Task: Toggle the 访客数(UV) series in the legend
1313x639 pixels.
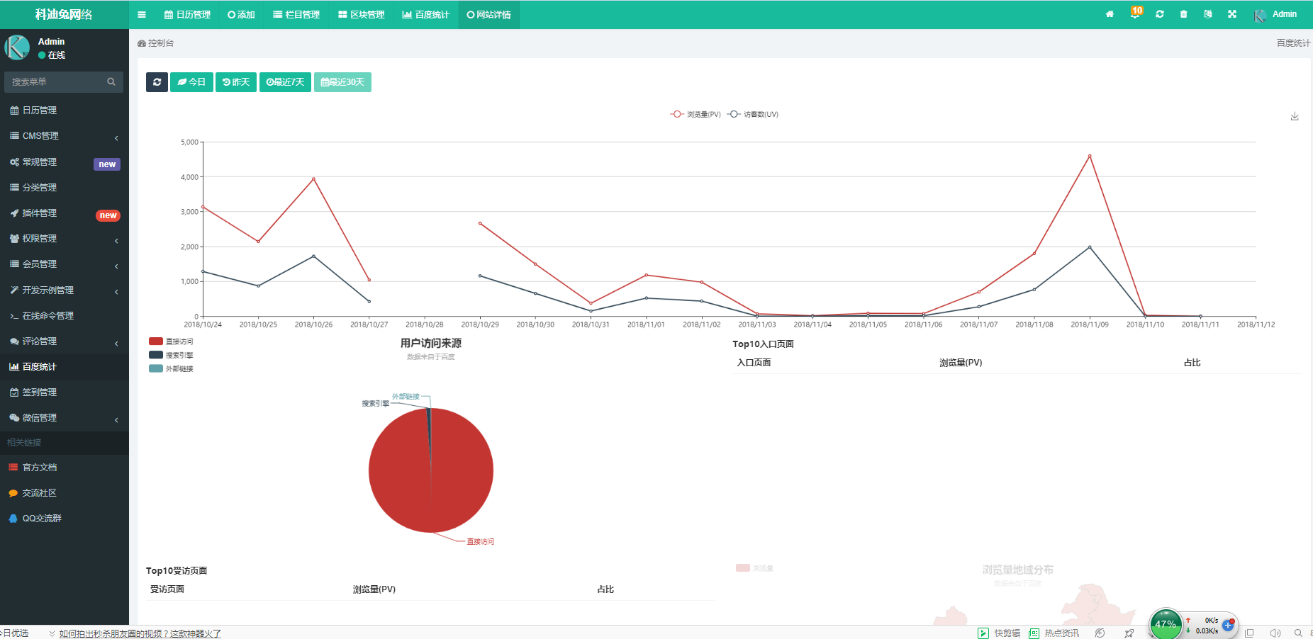Action: coord(753,114)
